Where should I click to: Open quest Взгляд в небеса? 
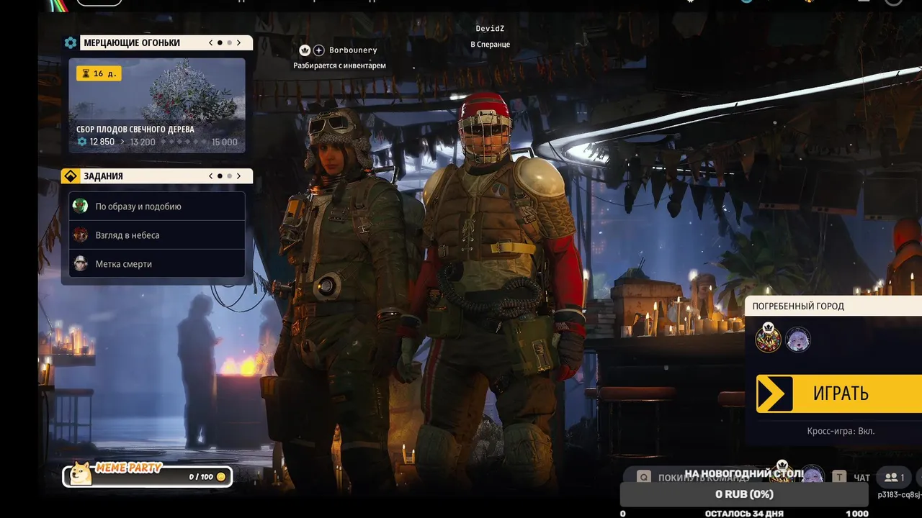pyautogui.click(x=157, y=235)
